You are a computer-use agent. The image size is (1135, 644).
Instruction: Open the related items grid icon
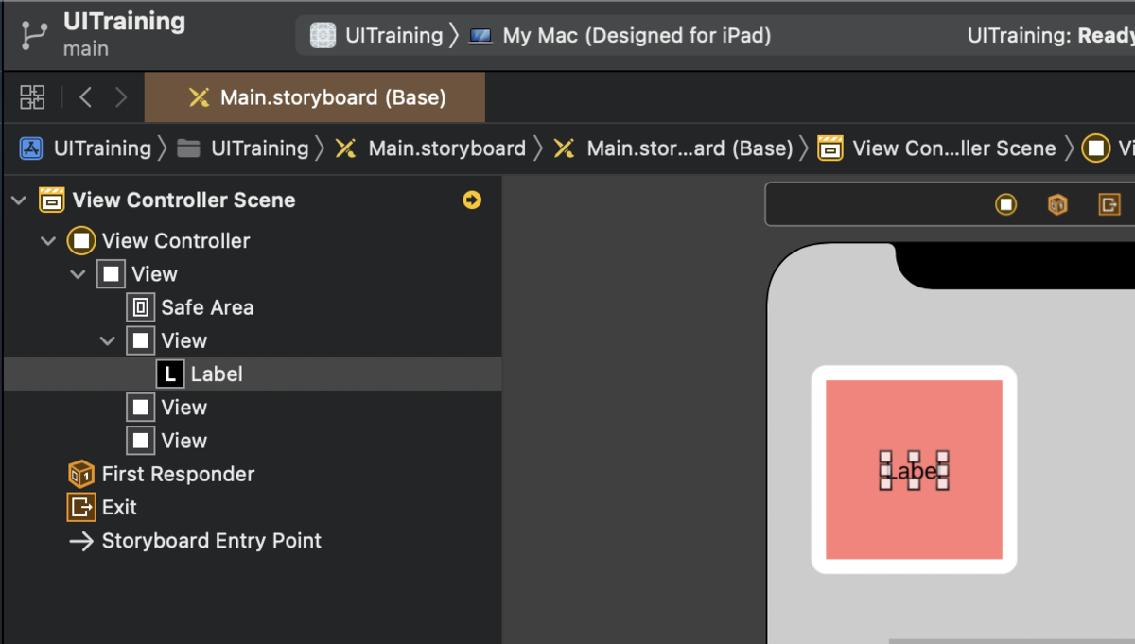point(32,97)
